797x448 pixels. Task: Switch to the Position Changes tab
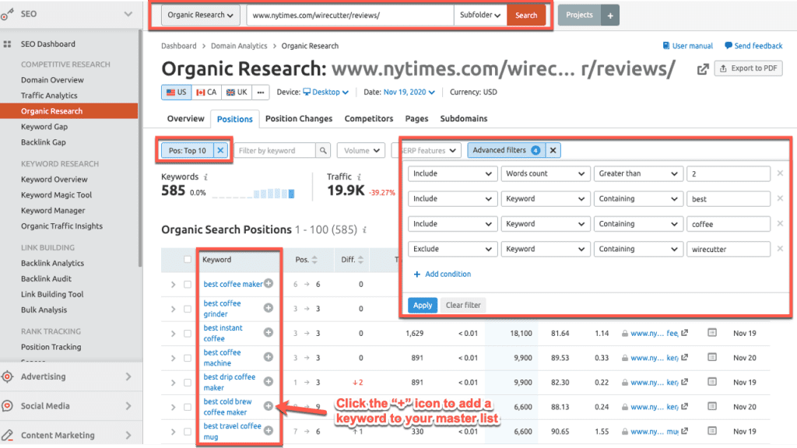coord(299,119)
